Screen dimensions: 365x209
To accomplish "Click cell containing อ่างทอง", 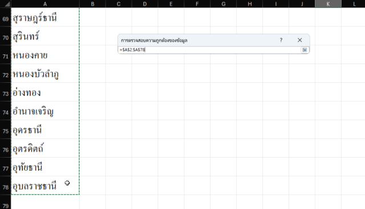I will point(45,92).
